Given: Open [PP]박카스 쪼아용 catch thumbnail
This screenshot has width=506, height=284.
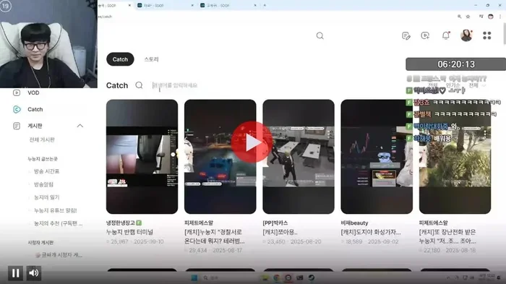Looking at the screenshot, I should tap(299, 157).
